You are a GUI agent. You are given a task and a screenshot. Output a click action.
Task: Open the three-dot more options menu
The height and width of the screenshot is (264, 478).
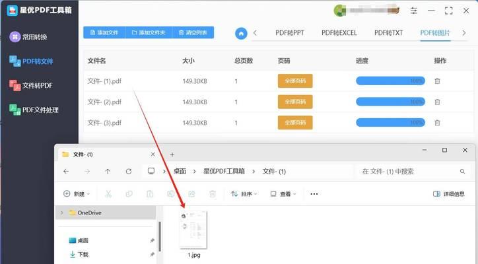pos(314,194)
